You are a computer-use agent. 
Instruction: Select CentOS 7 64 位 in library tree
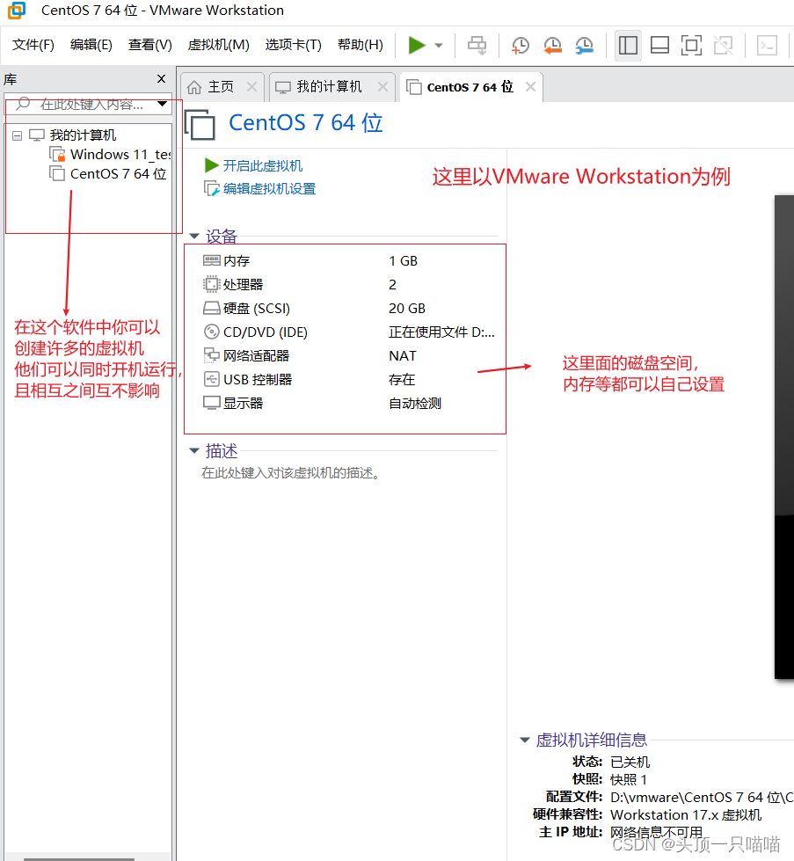[x=118, y=173]
